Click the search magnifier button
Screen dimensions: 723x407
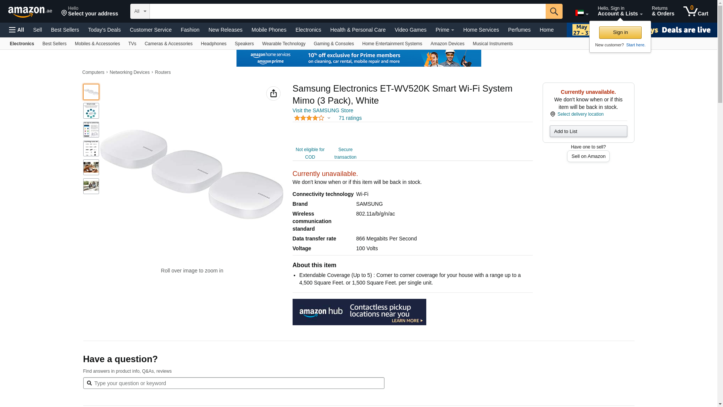point(554,11)
